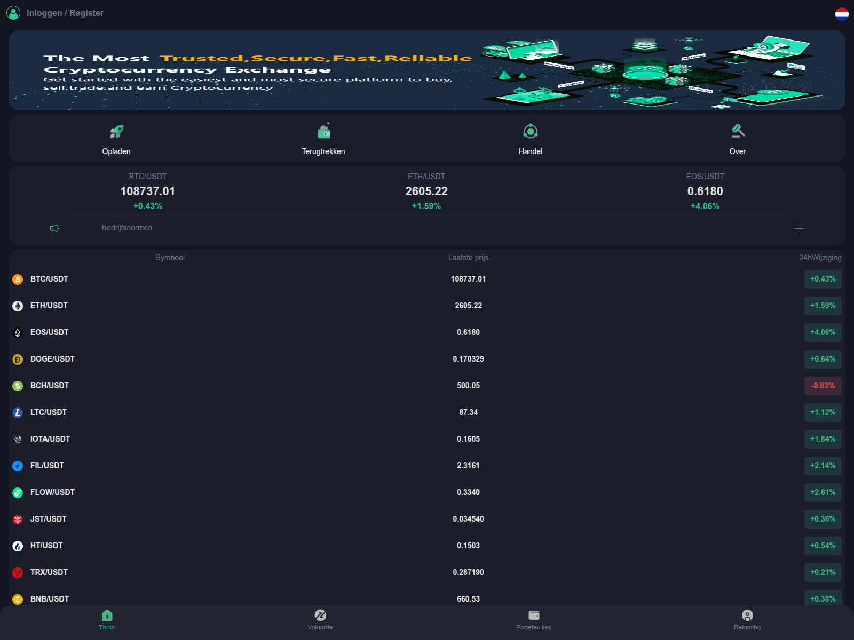Click the user avatar icon

pyautogui.click(x=13, y=13)
